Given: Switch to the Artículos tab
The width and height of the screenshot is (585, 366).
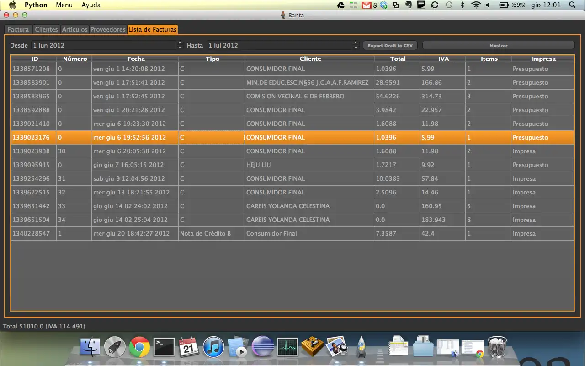Looking at the screenshot, I should (x=75, y=29).
